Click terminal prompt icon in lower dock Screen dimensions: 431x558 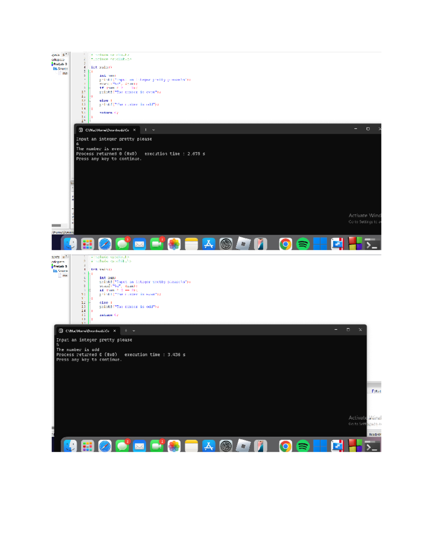pos(372,446)
